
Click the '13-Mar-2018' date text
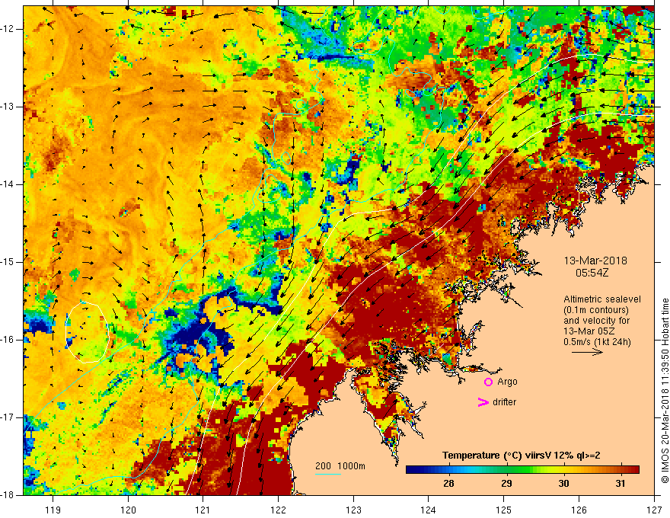pos(595,261)
